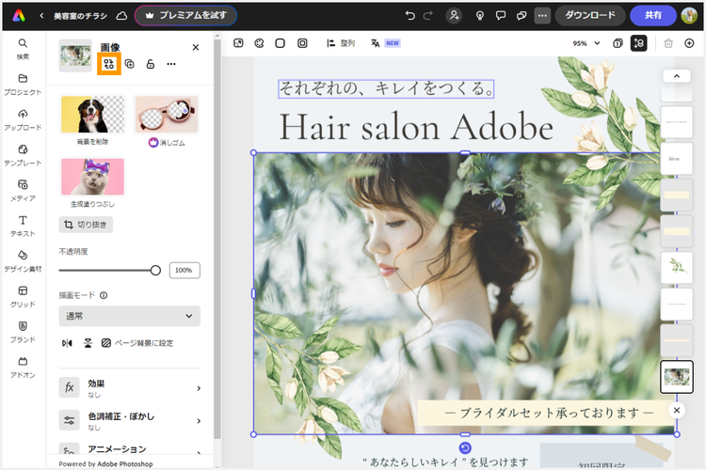Select the Hair salon Adobe title text
This screenshot has width=706, height=470.
[416, 127]
